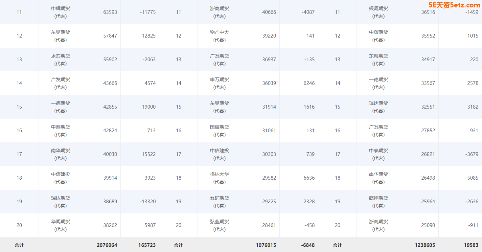
Task: Click 银河期货 in the right table rank 11
Action: 378,12
